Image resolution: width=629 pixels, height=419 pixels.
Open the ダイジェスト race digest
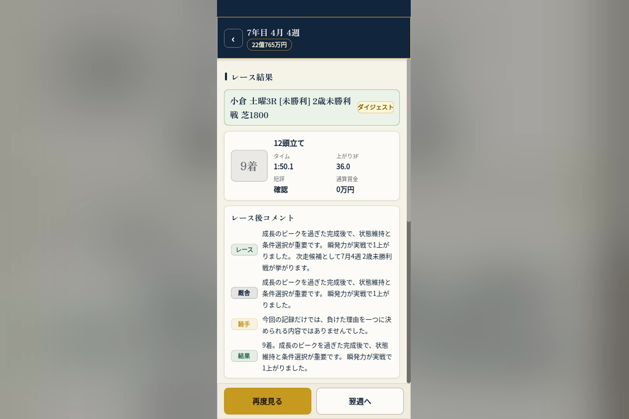(x=376, y=107)
